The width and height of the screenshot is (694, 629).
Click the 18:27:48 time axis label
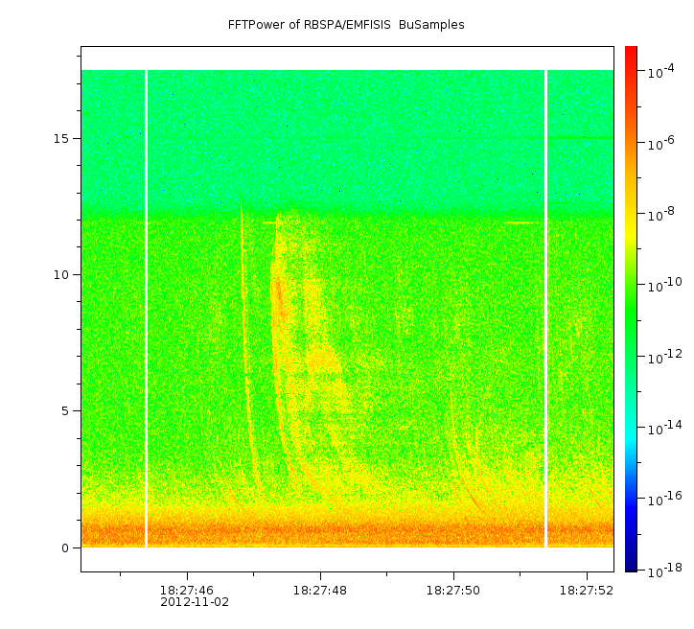[320, 590]
